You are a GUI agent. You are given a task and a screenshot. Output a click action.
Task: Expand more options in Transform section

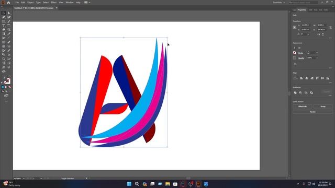coord(330,38)
